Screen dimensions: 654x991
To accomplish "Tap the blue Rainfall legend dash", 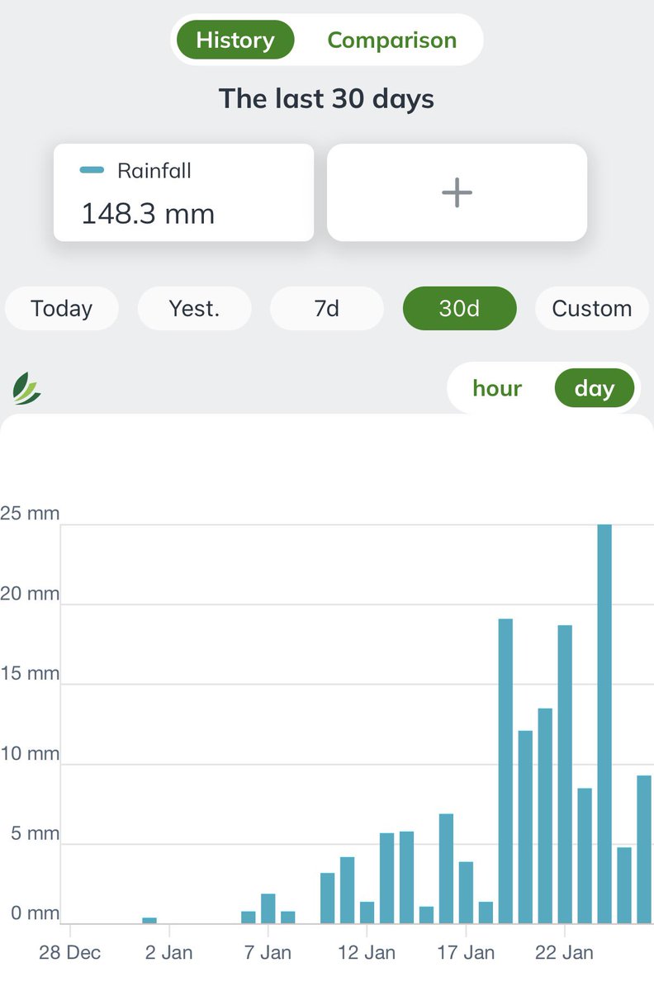I will (92, 171).
